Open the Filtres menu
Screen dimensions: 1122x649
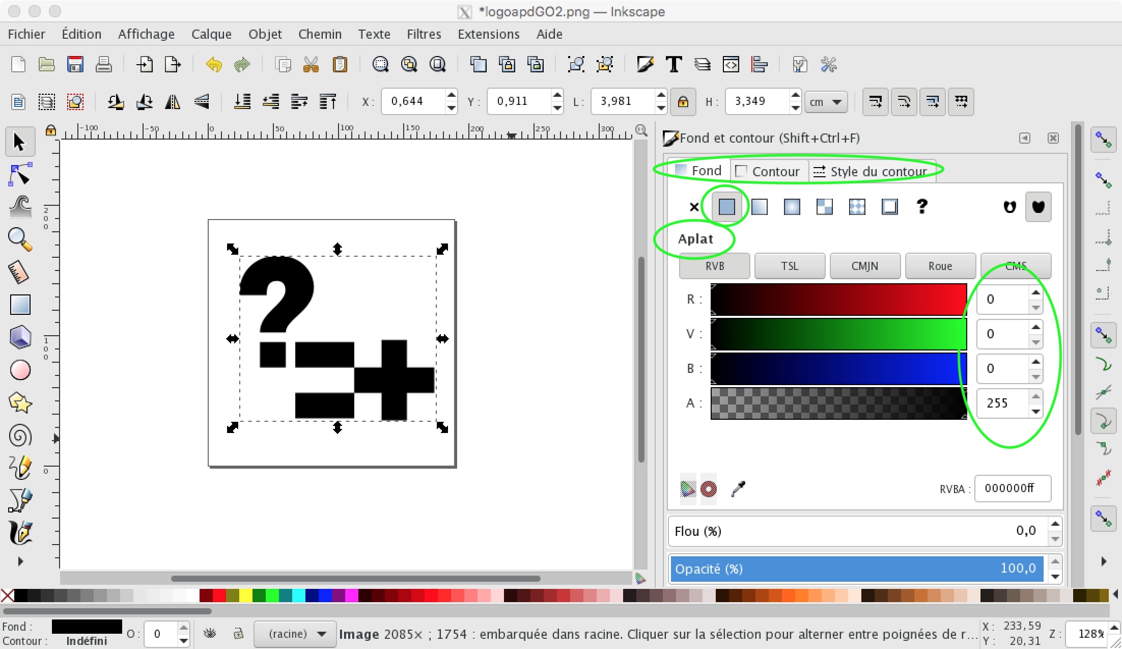tap(424, 34)
